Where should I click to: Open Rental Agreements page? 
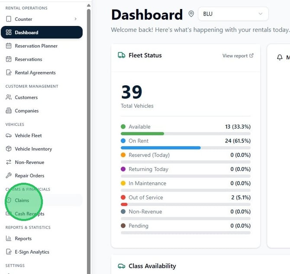coord(42,73)
